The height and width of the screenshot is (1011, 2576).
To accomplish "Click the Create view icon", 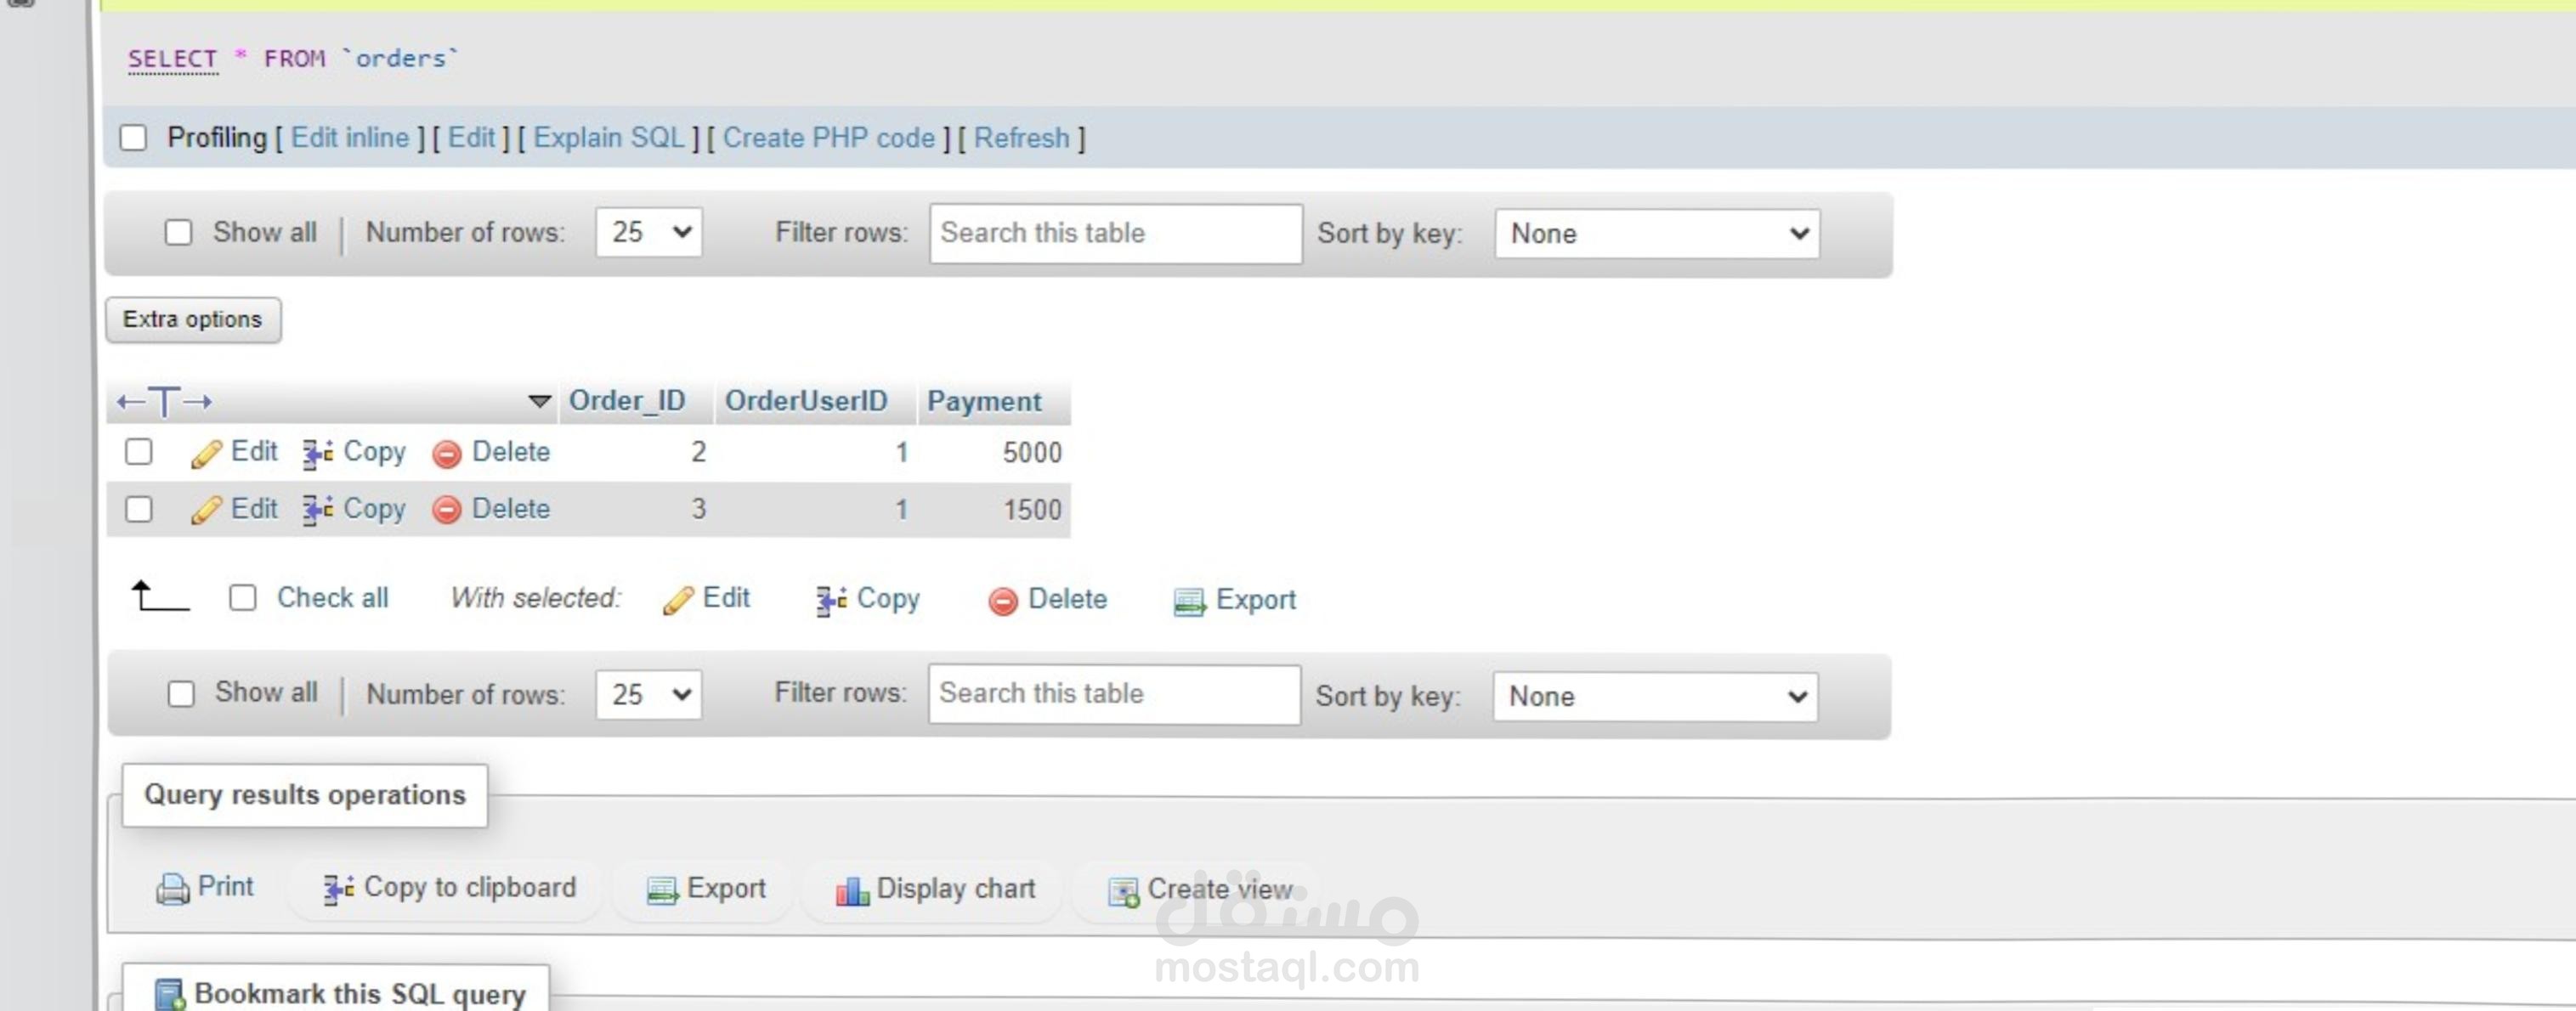I will [1123, 891].
